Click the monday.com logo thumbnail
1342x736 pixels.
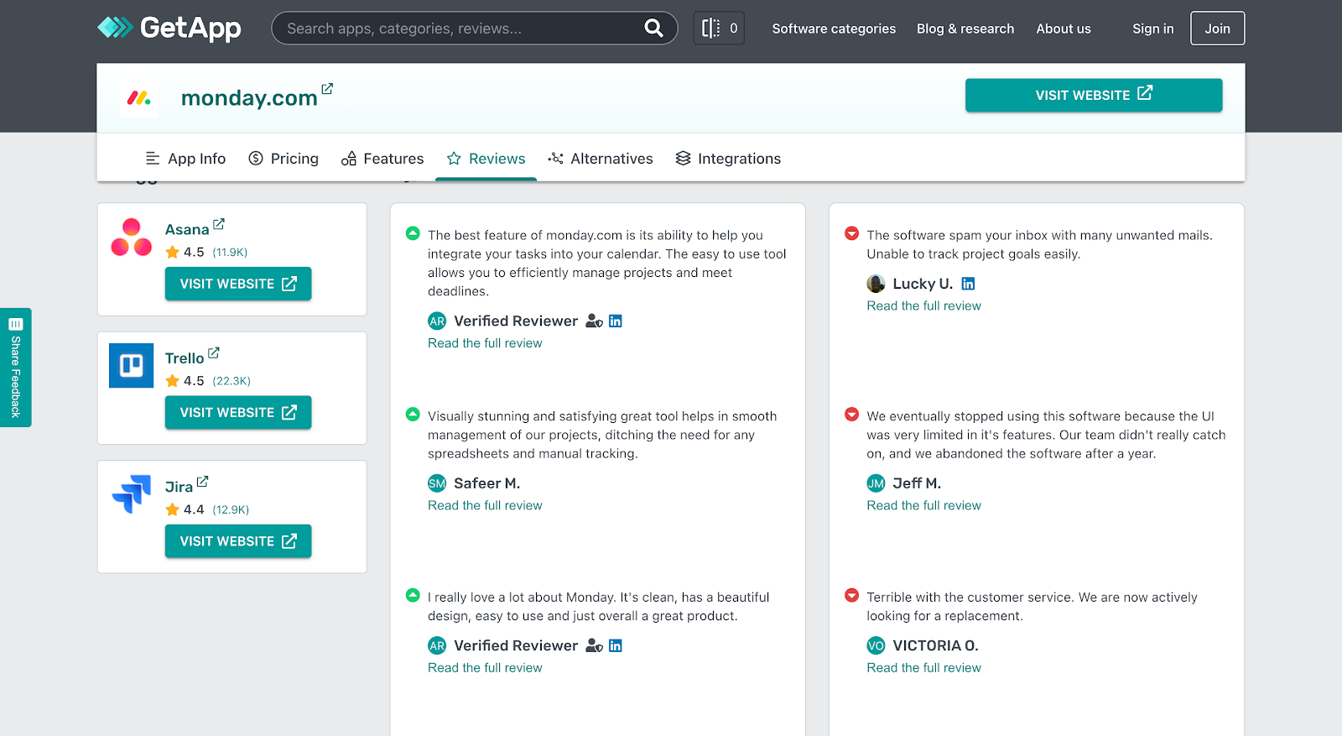139,98
